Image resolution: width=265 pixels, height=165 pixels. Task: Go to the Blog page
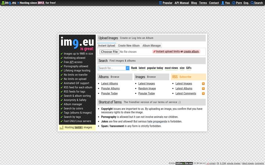[194, 3]
